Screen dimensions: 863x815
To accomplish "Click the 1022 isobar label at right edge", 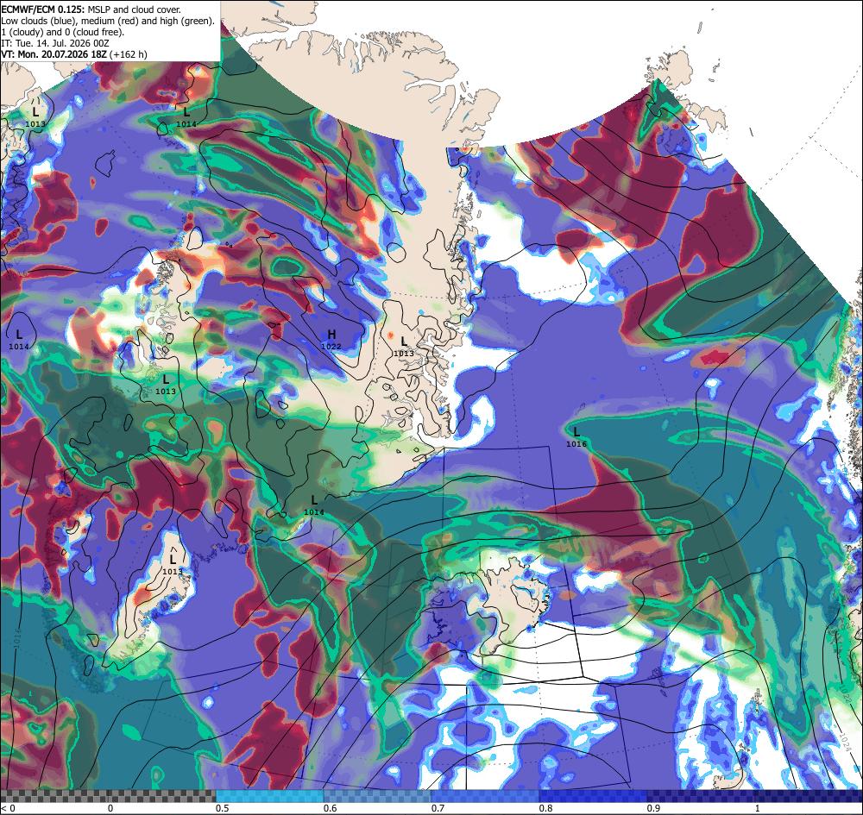I will click(x=846, y=695).
